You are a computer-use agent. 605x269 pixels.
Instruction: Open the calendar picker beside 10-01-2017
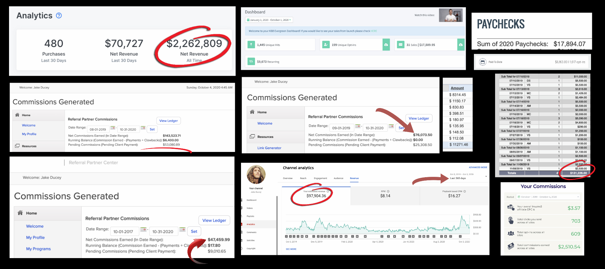click(143, 230)
